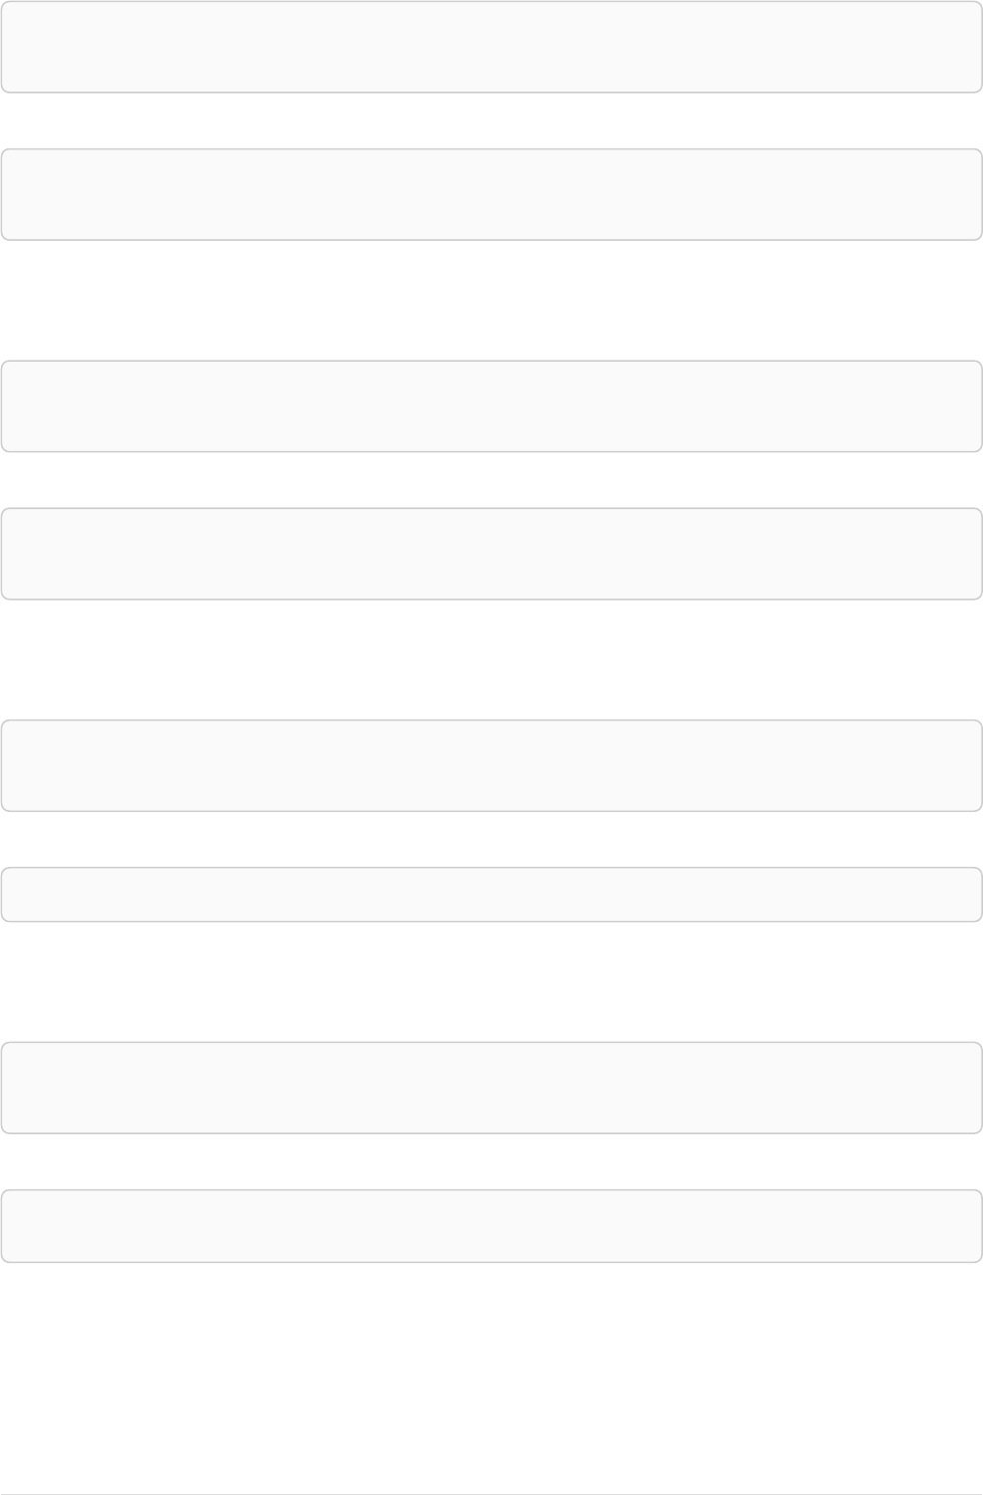Click the box just above the divider line
983x1495 pixels.
pos(491,1226)
